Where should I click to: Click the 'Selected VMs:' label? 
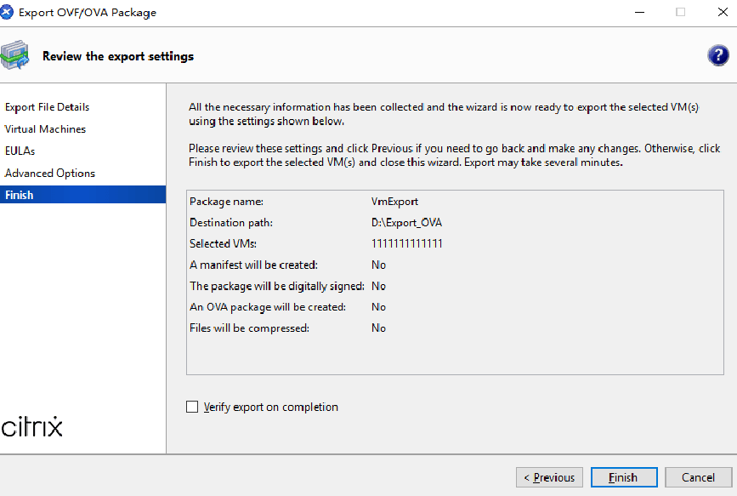(223, 243)
